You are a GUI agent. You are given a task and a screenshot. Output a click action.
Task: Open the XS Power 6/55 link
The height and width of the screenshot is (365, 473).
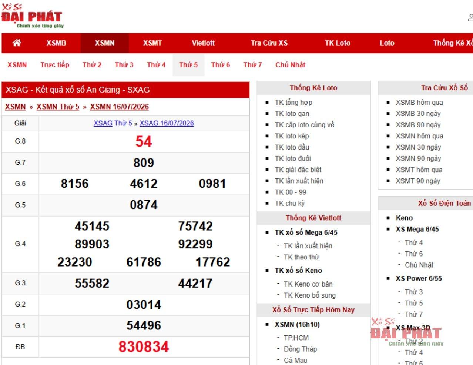[419, 278]
